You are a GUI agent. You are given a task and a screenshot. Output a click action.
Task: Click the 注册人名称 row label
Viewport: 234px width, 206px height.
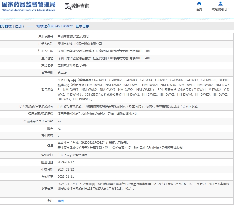pyautogui.click(x=46, y=44)
